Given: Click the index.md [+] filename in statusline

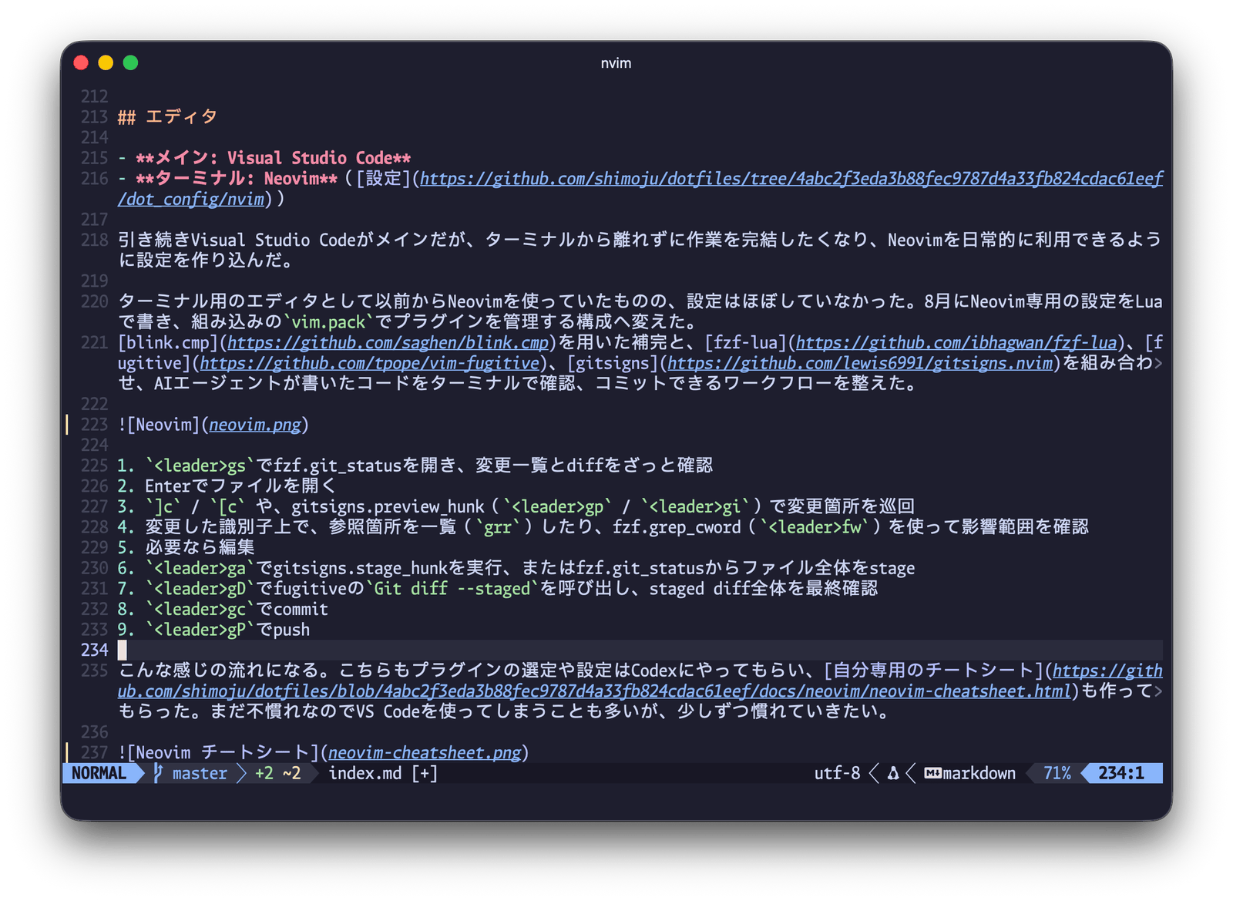Looking at the screenshot, I should (x=383, y=773).
